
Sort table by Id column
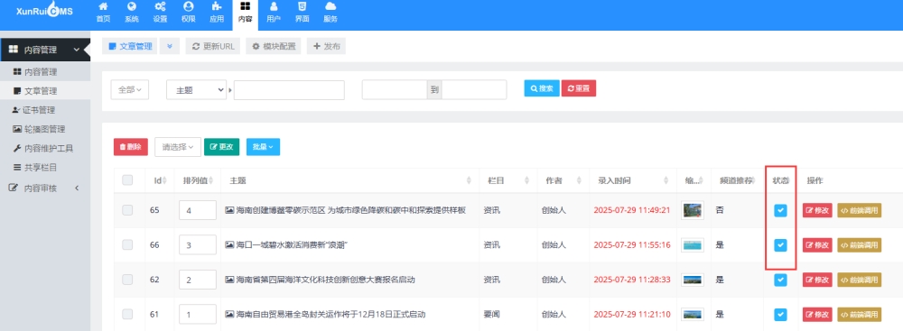point(160,180)
